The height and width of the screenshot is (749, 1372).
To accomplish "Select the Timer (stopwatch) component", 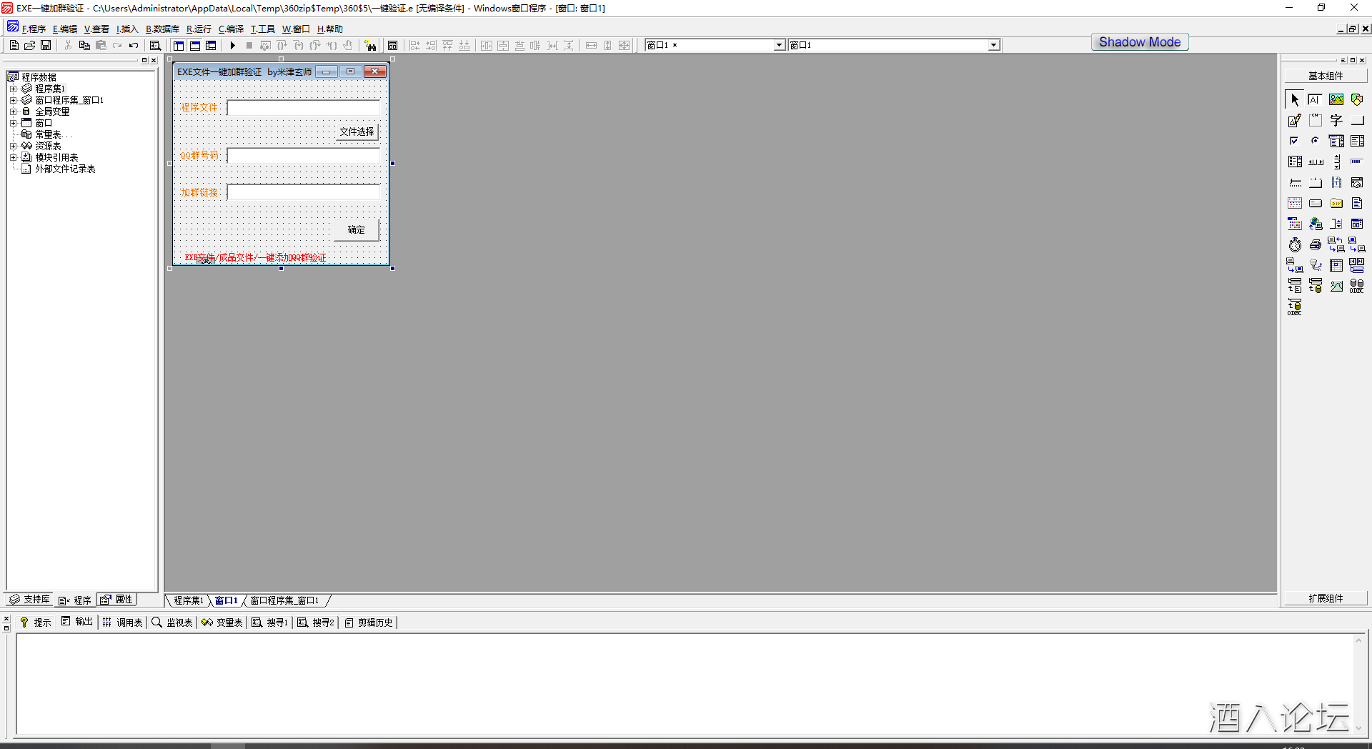I will pos(1295,245).
